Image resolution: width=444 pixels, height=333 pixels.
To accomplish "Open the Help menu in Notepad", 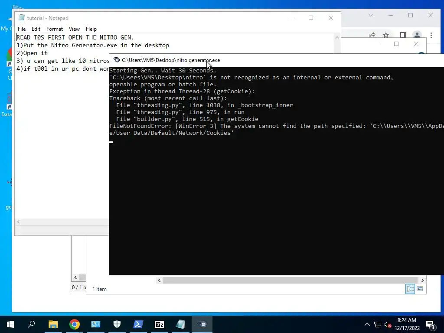I will tap(91, 29).
